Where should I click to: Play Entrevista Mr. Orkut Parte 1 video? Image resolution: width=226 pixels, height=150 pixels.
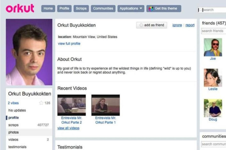tap(106, 105)
